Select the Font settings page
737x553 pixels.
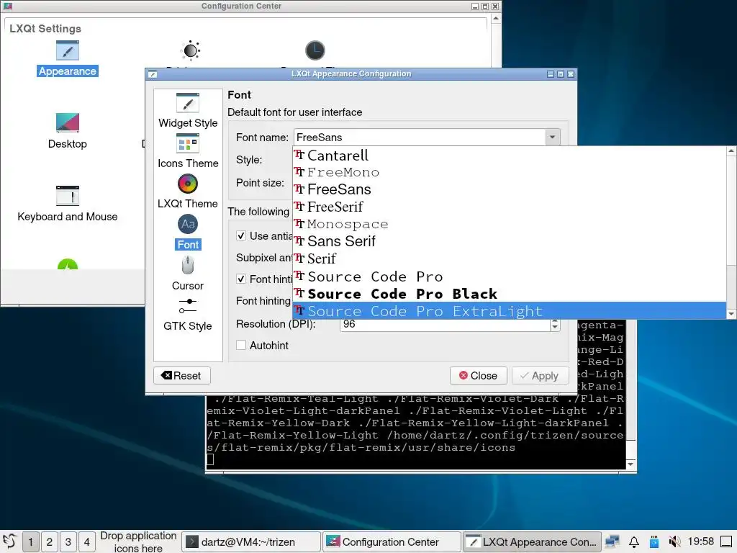coord(188,233)
